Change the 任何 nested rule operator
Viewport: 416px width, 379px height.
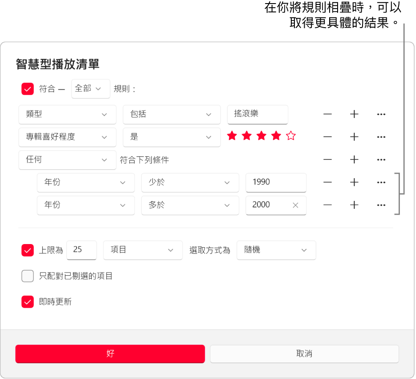point(67,160)
